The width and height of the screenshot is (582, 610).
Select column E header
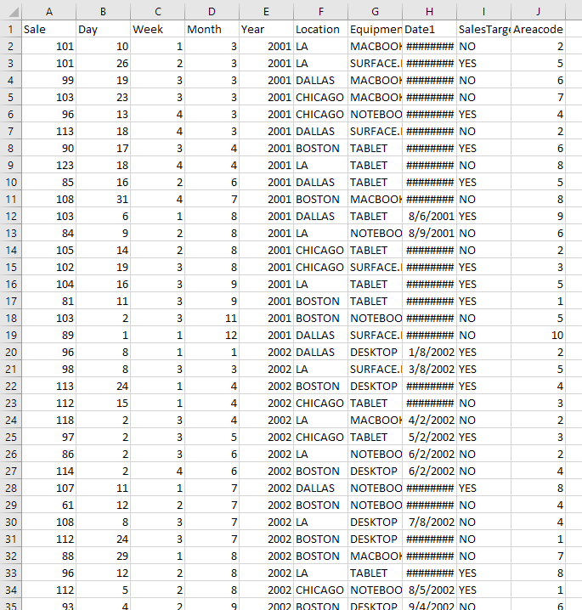coord(266,12)
